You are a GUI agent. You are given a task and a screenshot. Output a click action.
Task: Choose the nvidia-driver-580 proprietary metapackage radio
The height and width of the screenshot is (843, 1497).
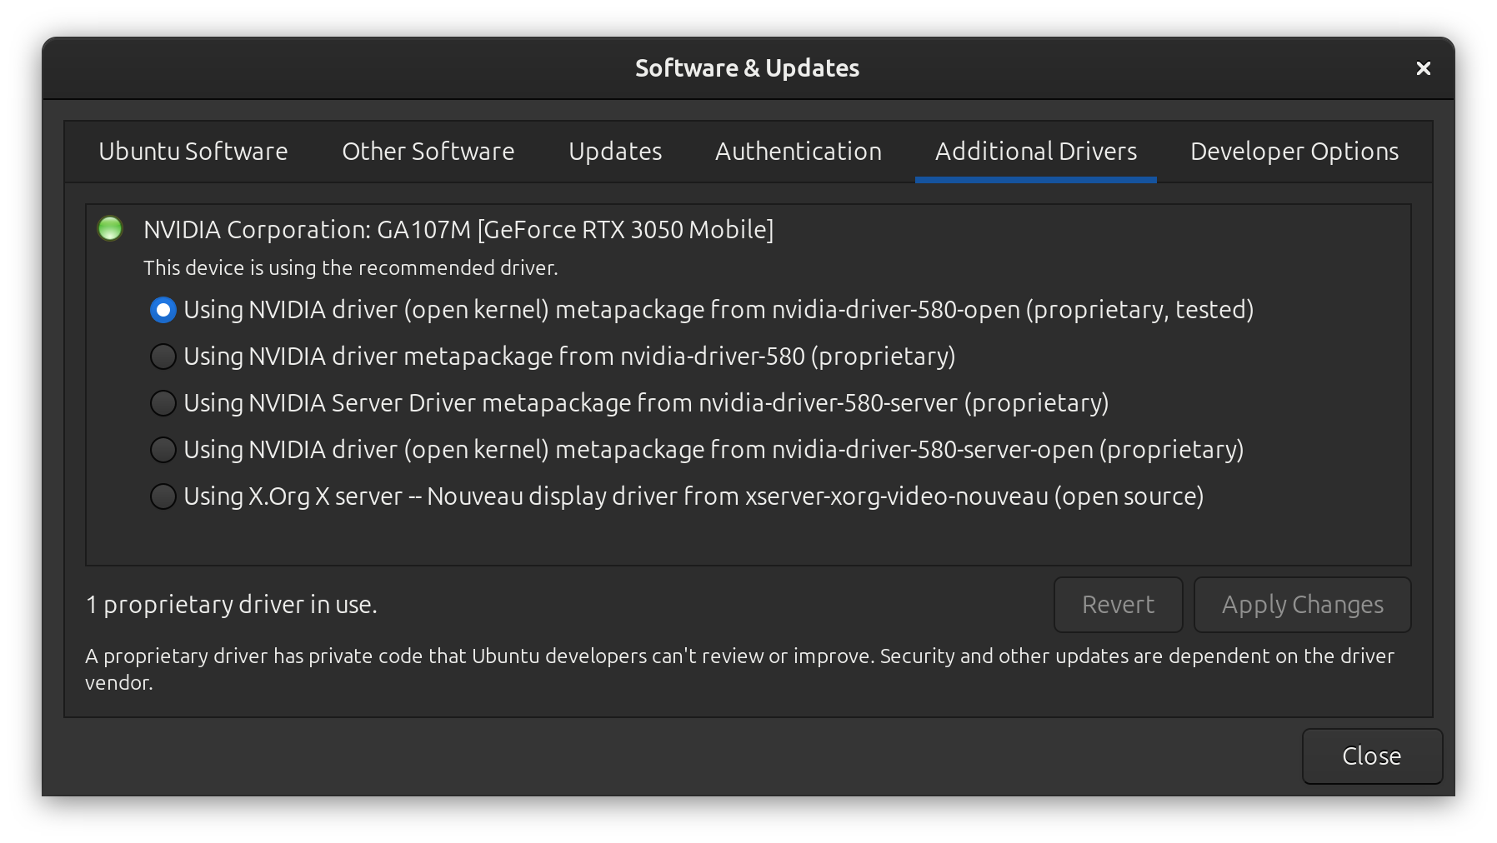point(163,357)
